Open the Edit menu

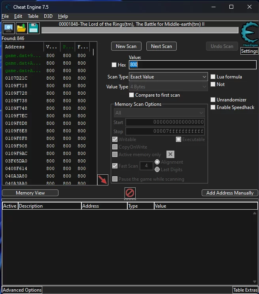(x=18, y=16)
